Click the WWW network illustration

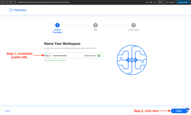(132, 60)
